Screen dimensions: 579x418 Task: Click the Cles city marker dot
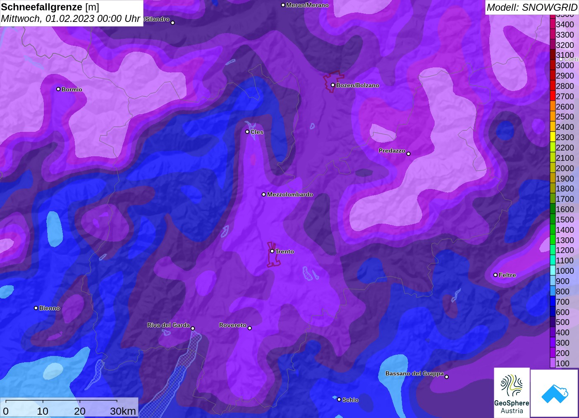247,132
